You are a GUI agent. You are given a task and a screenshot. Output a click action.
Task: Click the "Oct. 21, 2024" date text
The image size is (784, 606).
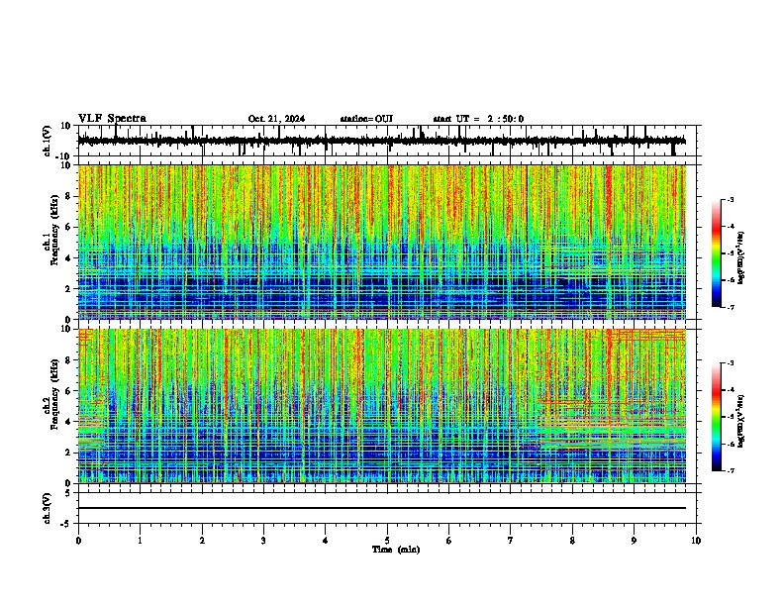click(x=276, y=119)
